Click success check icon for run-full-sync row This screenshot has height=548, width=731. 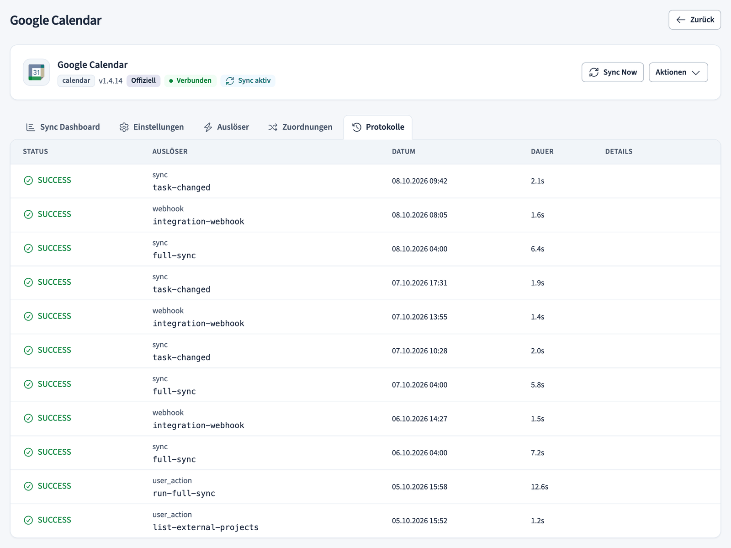pyautogui.click(x=28, y=486)
